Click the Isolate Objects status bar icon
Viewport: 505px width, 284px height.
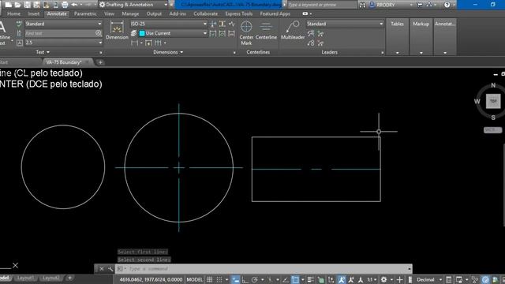(x=475, y=279)
